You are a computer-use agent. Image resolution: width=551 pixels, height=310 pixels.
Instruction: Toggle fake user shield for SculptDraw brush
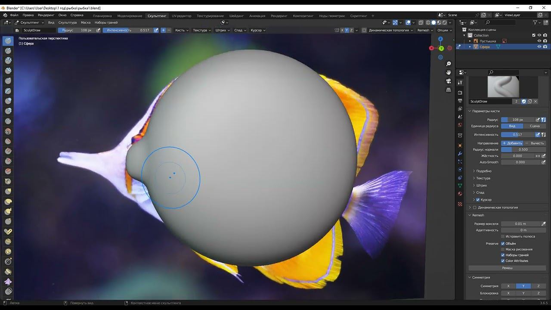point(524,102)
